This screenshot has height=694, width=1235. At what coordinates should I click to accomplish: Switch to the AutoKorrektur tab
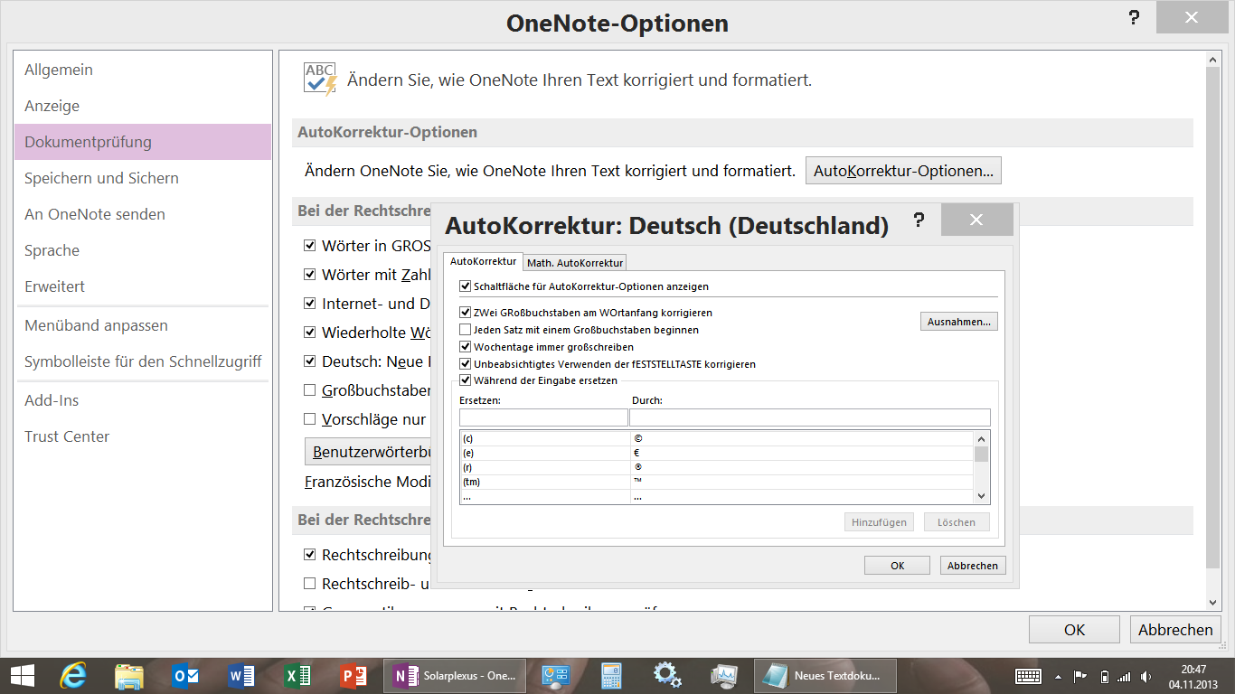point(483,261)
